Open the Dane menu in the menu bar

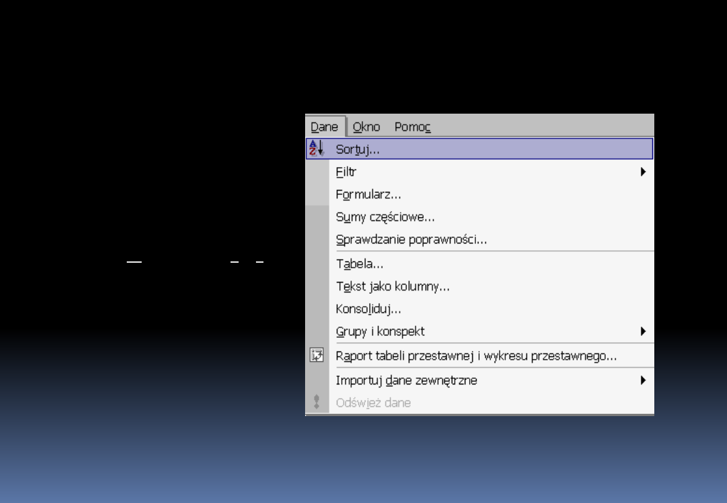(x=324, y=127)
